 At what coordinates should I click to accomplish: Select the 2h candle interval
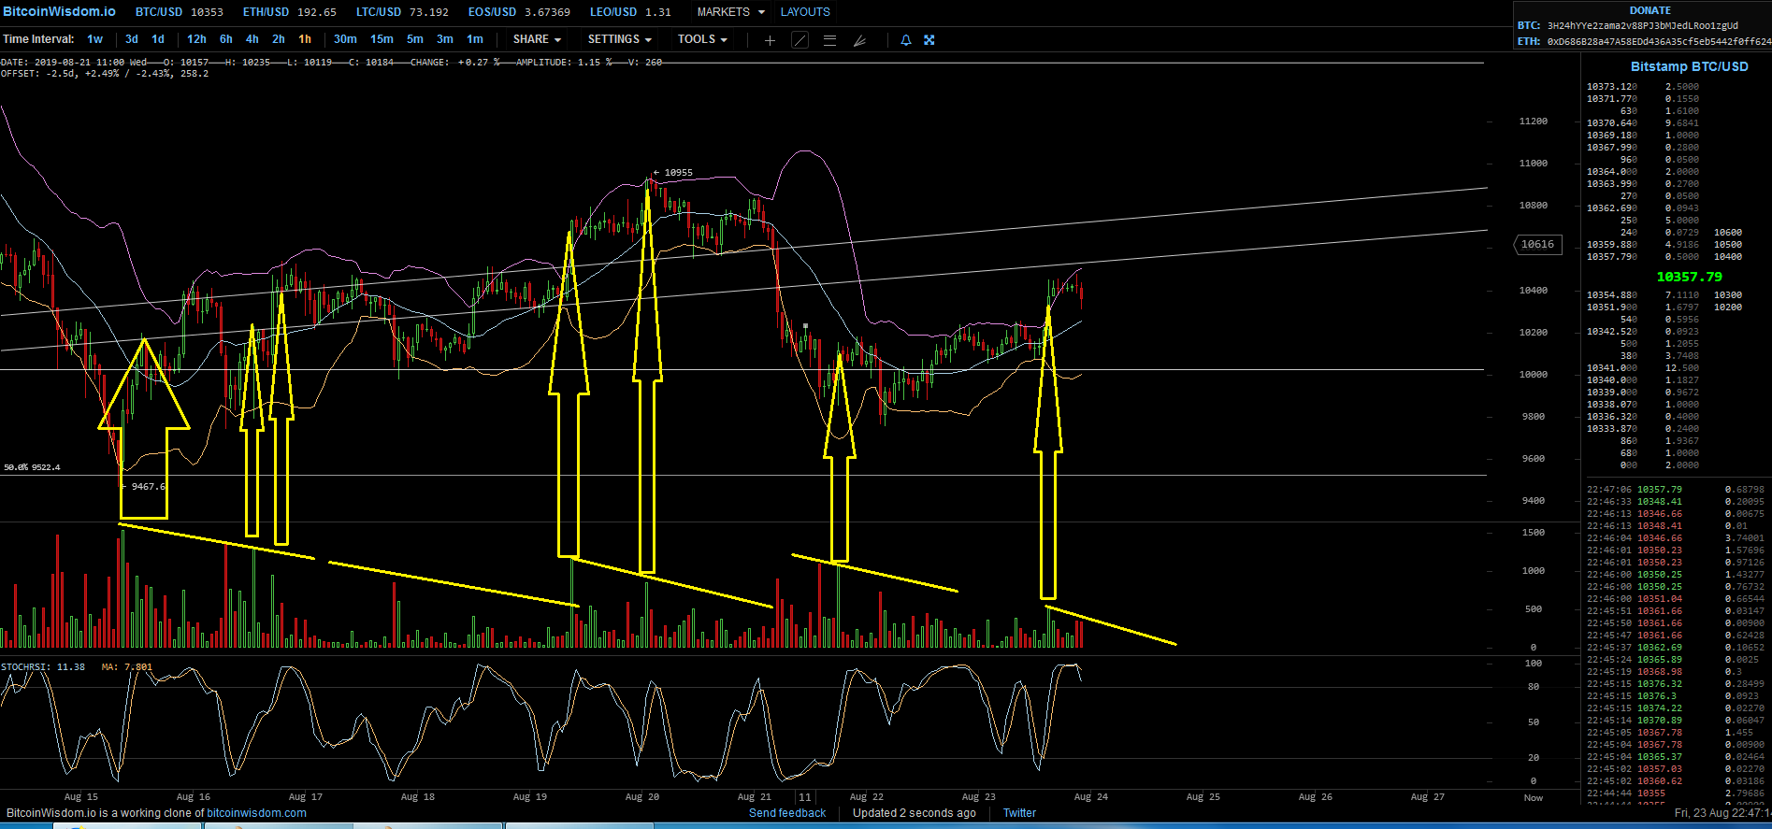tap(279, 39)
